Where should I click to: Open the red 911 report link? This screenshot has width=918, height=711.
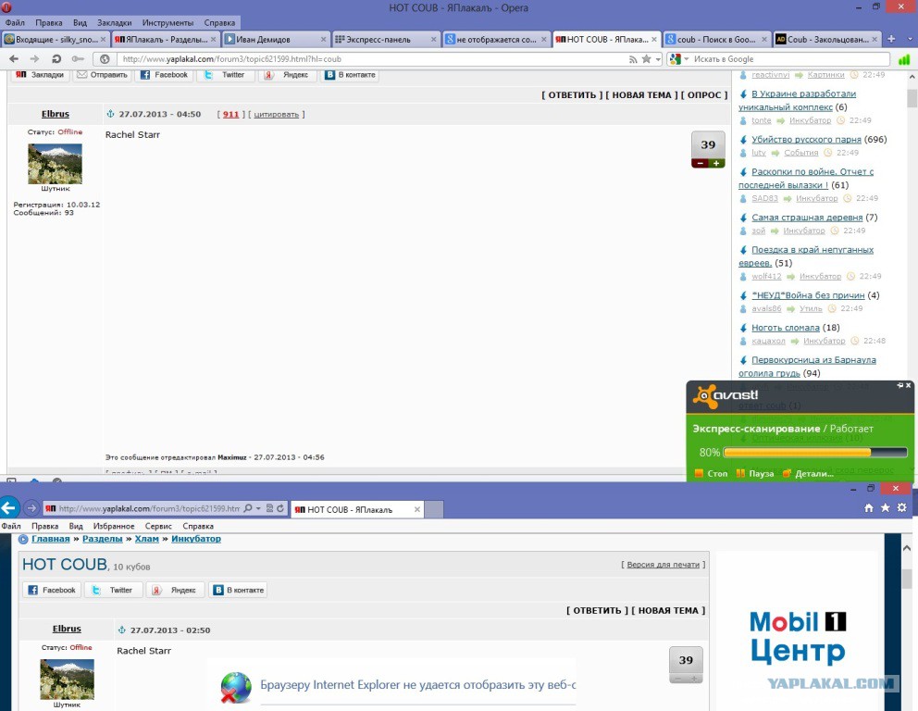tap(230, 114)
